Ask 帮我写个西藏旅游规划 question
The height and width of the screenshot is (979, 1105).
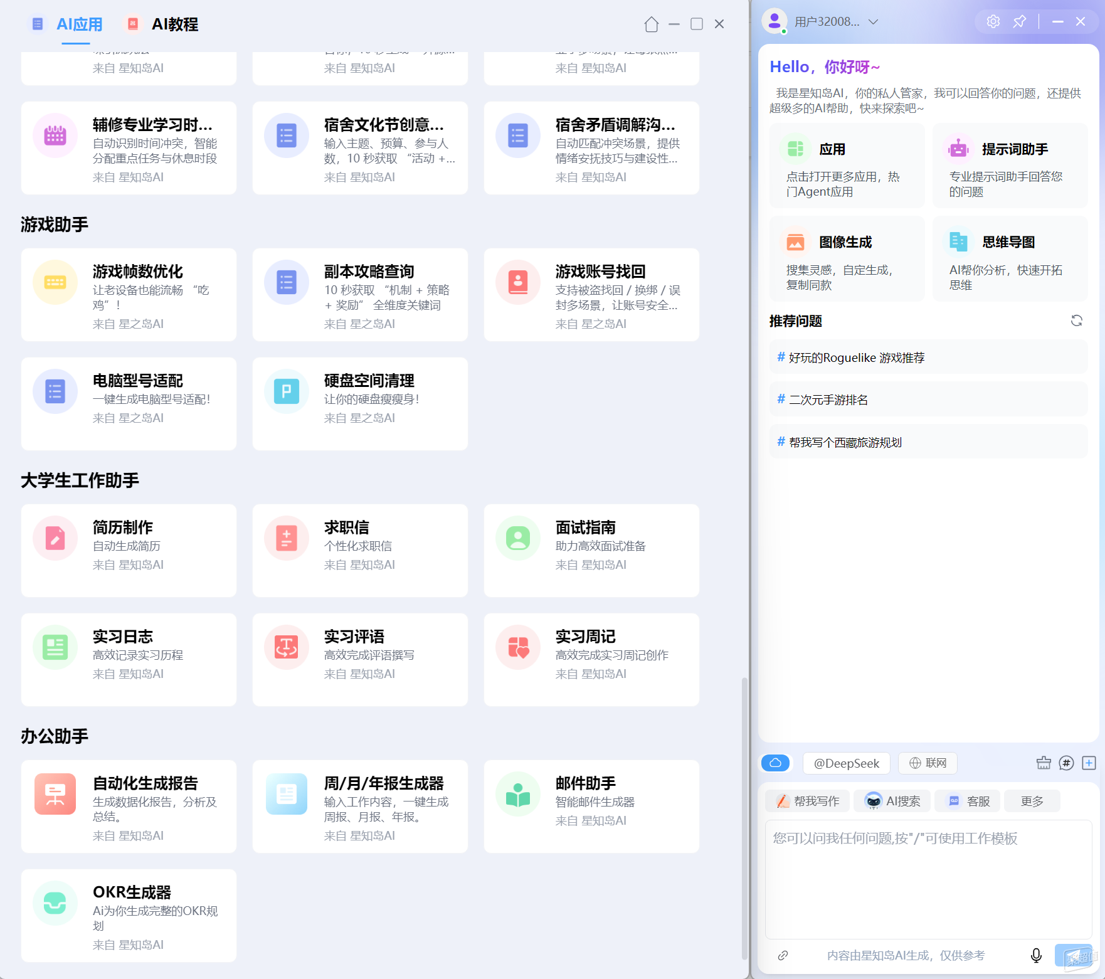(x=928, y=442)
